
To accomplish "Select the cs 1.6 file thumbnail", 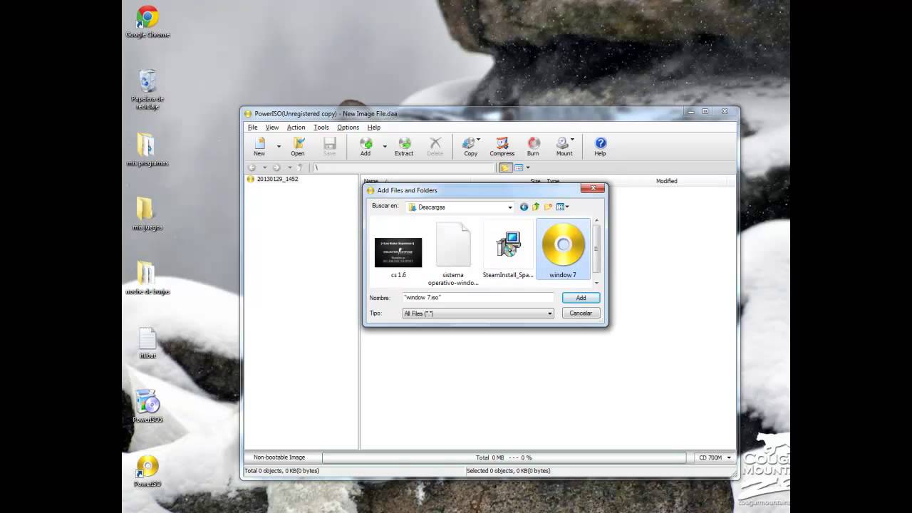I will coord(398,254).
